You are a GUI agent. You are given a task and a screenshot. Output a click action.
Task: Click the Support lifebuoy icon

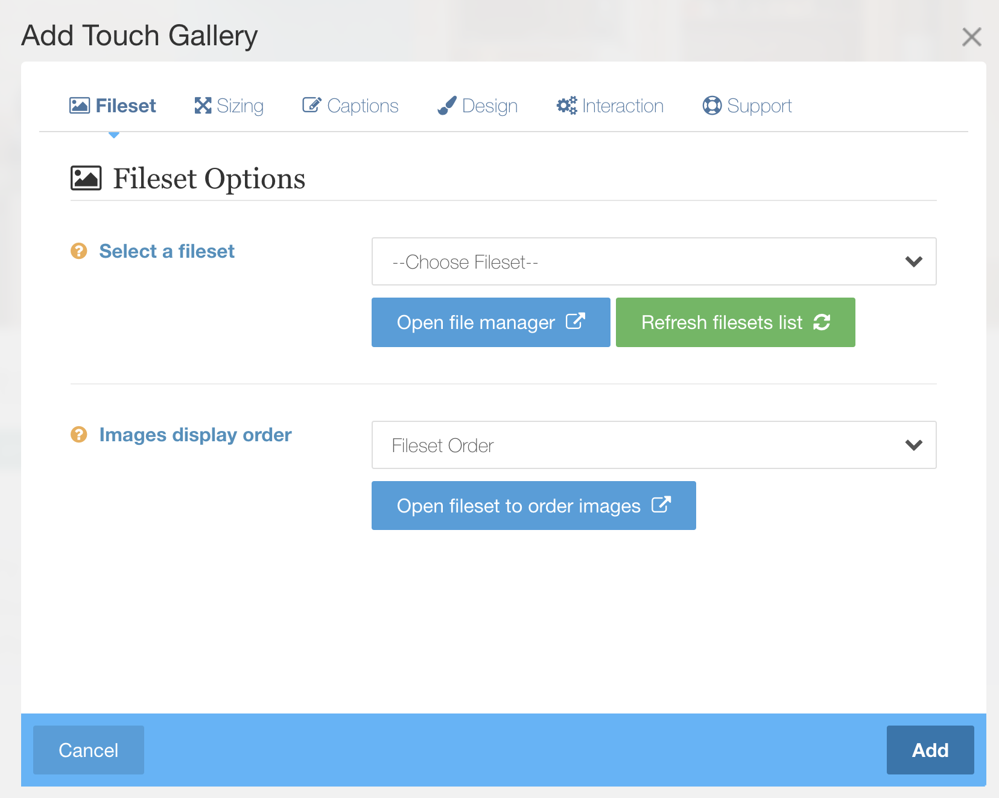click(712, 106)
